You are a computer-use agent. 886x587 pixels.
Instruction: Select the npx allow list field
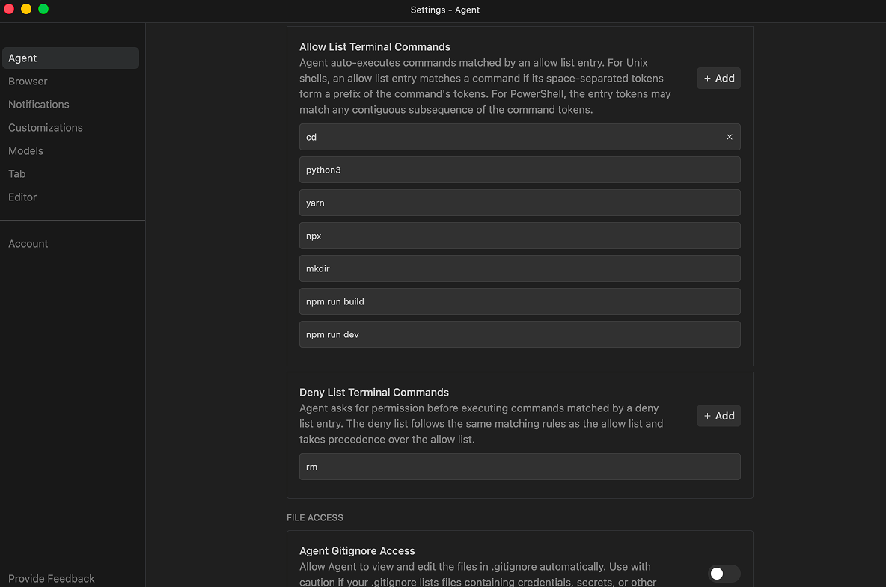(x=519, y=236)
